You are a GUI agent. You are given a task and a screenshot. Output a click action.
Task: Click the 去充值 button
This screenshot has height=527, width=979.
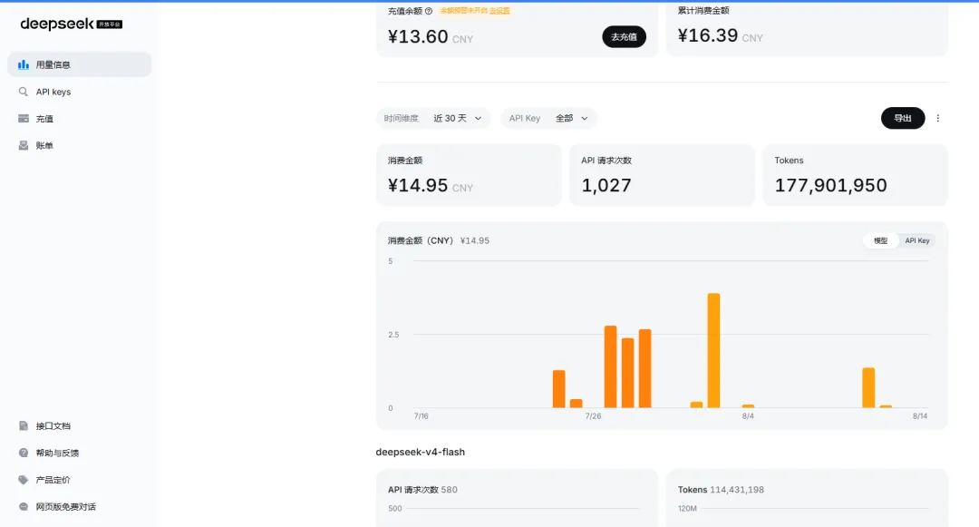tap(624, 37)
